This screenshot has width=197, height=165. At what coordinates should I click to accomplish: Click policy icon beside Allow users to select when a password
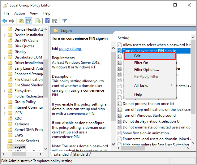(119, 45)
